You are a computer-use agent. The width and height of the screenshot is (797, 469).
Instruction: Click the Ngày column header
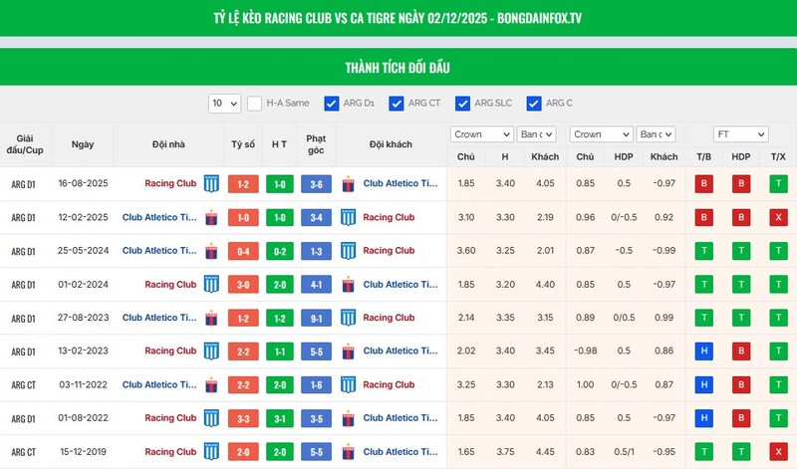(83, 144)
